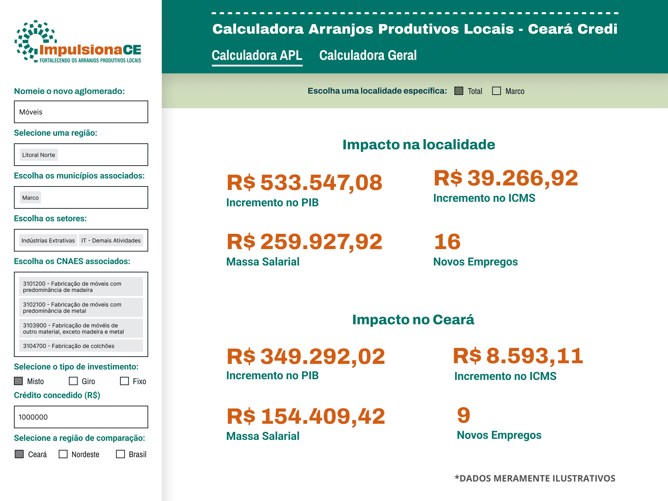Viewport: 668px width, 501px height.
Task: Select the Misto investment type checkbox
Action: [18, 381]
